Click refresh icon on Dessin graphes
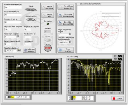 click(x=60, y=50)
